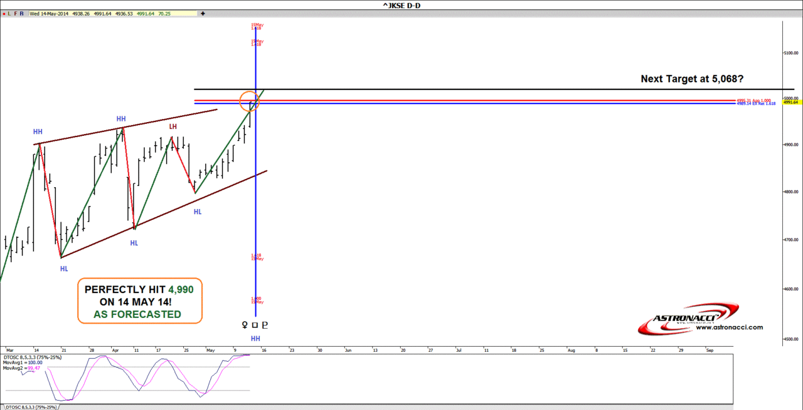Click the Aug label on date axis
Viewport: 803px width, 410px height.
click(x=571, y=350)
